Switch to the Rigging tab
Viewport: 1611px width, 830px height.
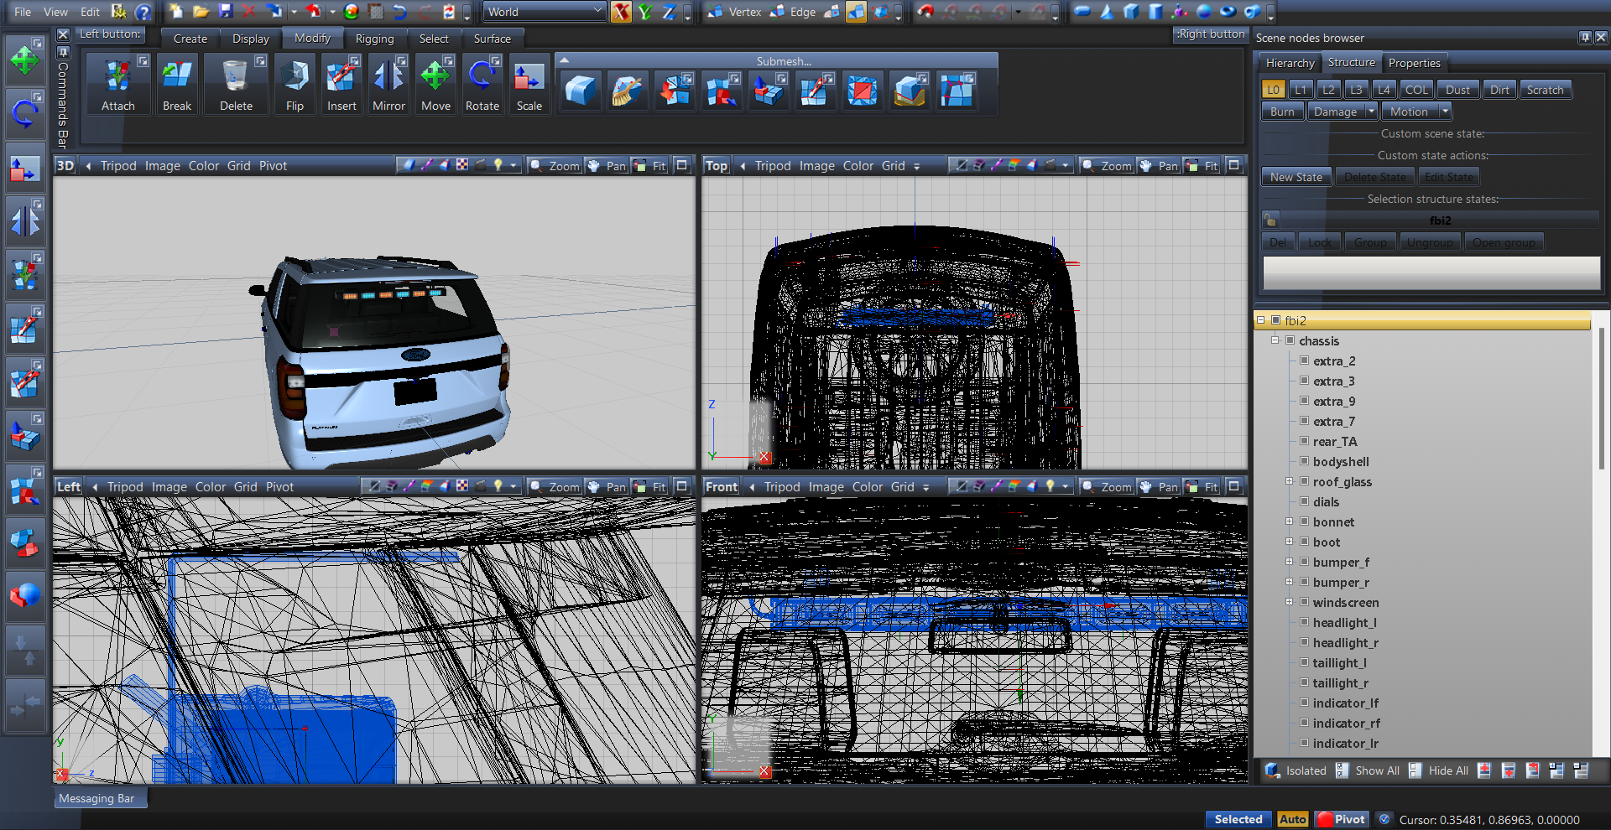[x=374, y=39]
